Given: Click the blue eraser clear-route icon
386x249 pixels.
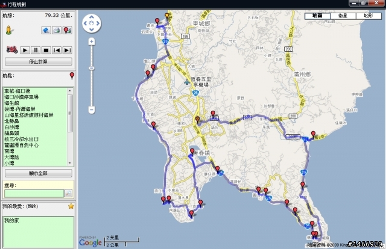Looking at the screenshot, I should pos(46,30).
